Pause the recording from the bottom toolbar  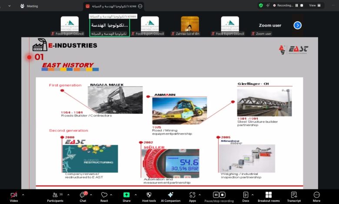[x=216, y=195]
